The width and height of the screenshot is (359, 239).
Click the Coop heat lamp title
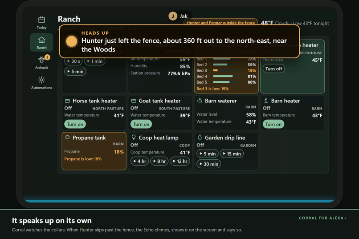click(x=159, y=138)
